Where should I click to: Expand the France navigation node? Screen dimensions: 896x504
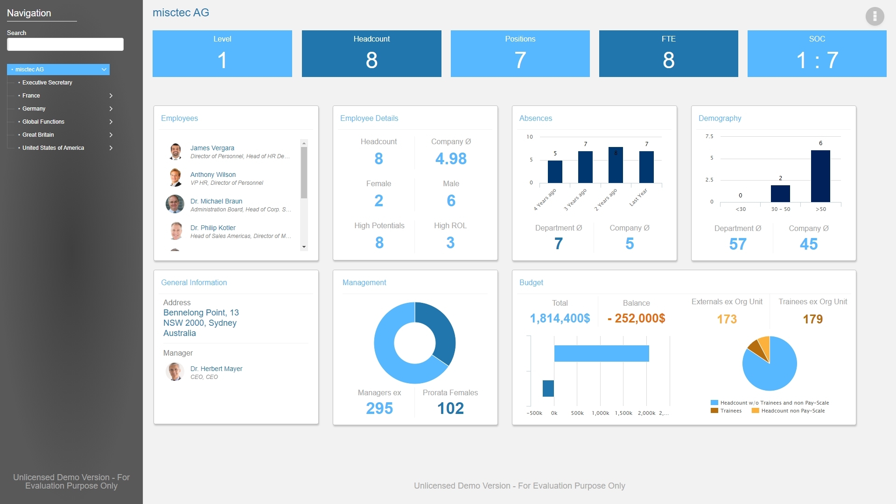[111, 96]
